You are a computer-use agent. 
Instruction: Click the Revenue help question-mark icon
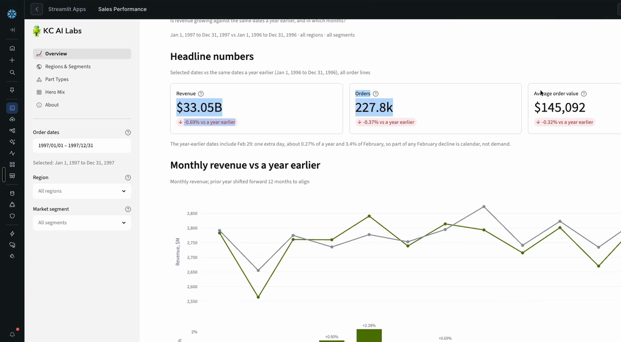point(201,94)
